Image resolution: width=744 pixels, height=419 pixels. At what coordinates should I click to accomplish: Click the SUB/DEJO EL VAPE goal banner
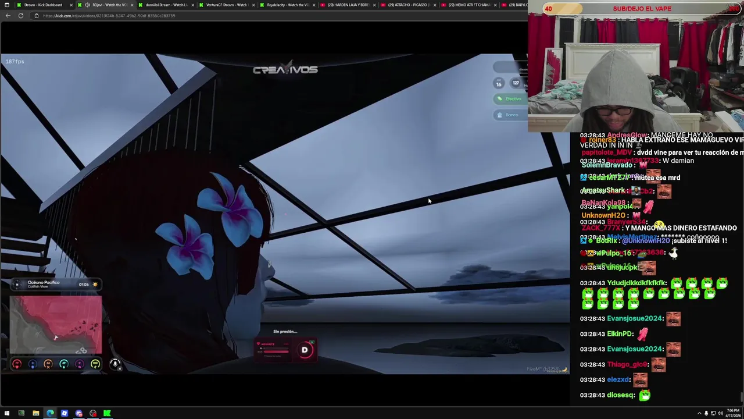tap(642, 9)
